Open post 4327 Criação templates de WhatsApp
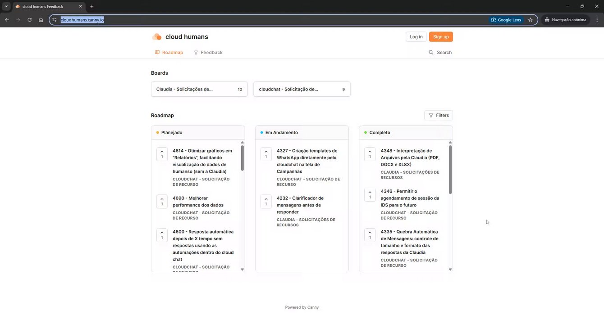The height and width of the screenshot is (324, 604). pyautogui.click(x=307, y=161)
